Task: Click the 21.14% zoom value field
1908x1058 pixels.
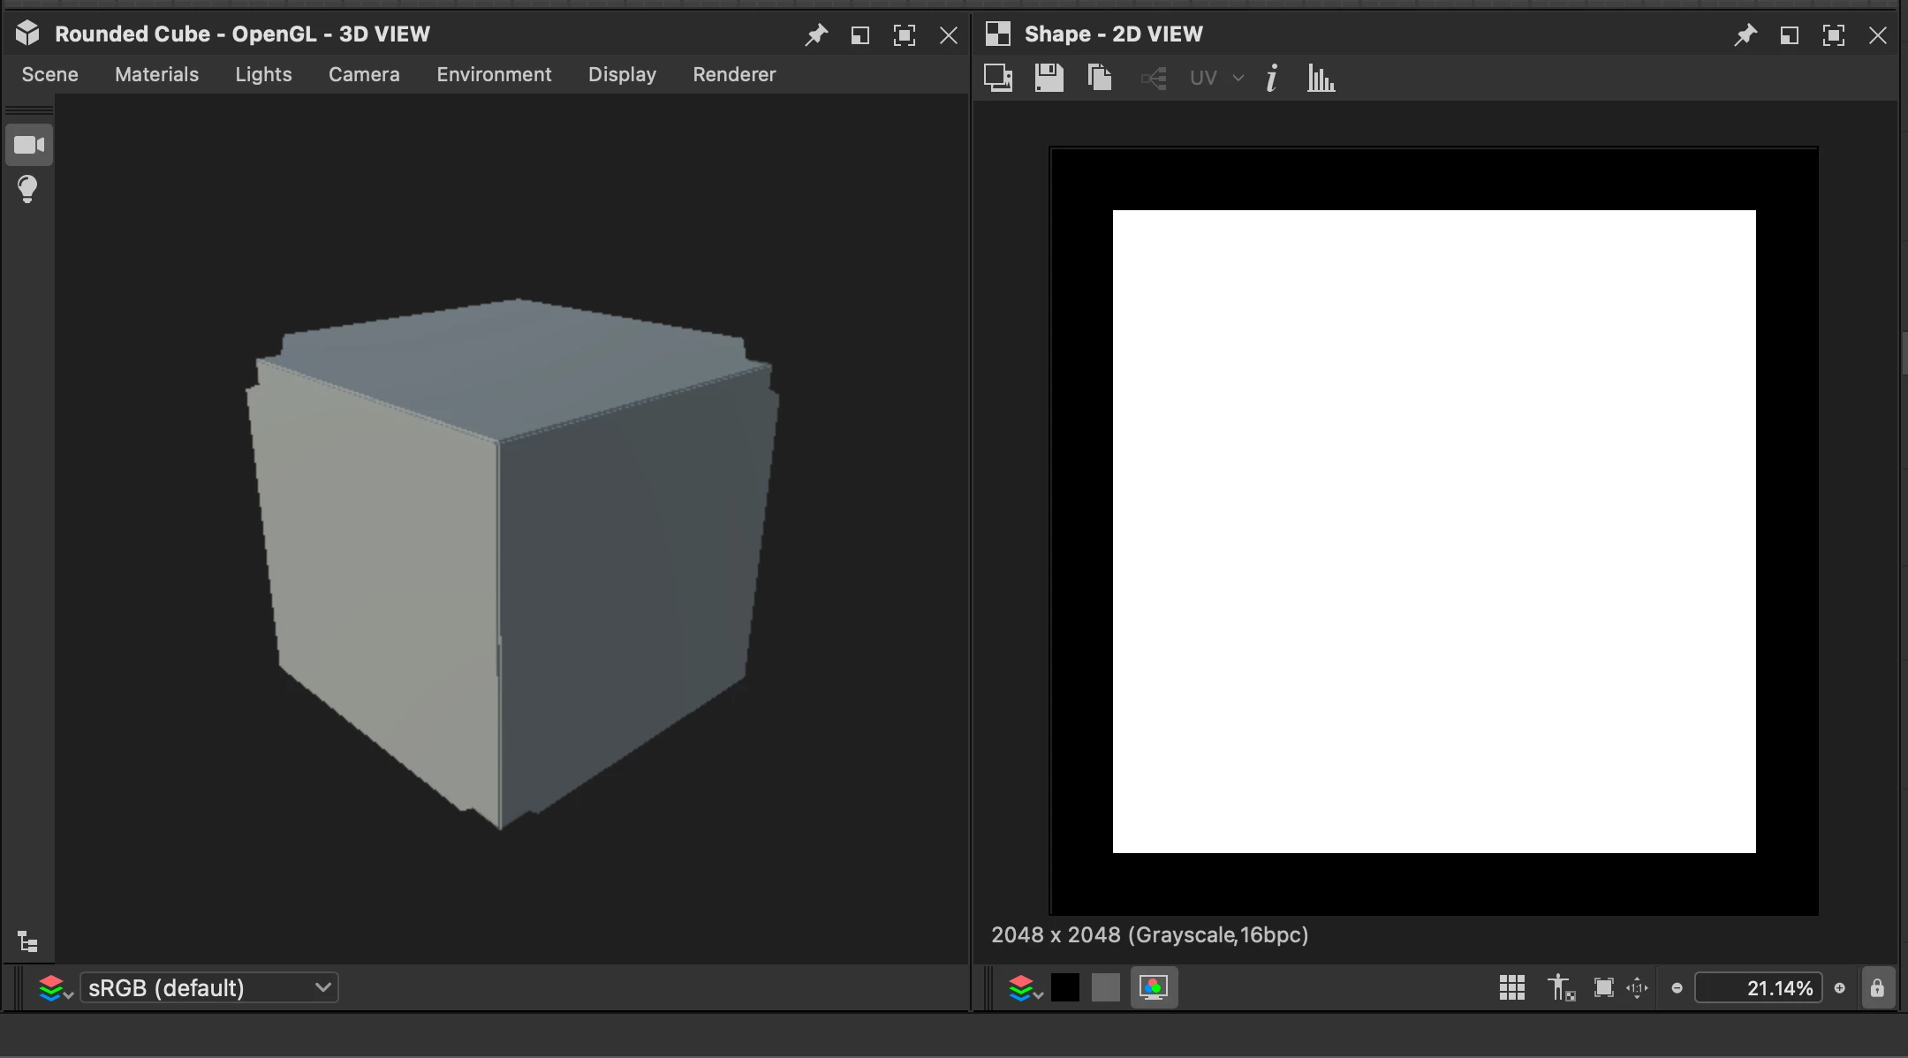Action: click(1758, 987)
